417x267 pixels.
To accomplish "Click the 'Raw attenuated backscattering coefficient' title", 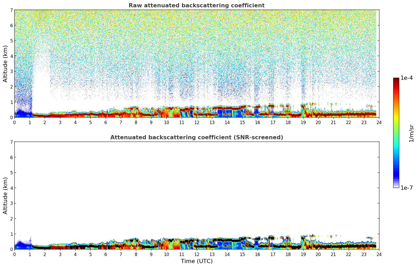I will (197, 5).
